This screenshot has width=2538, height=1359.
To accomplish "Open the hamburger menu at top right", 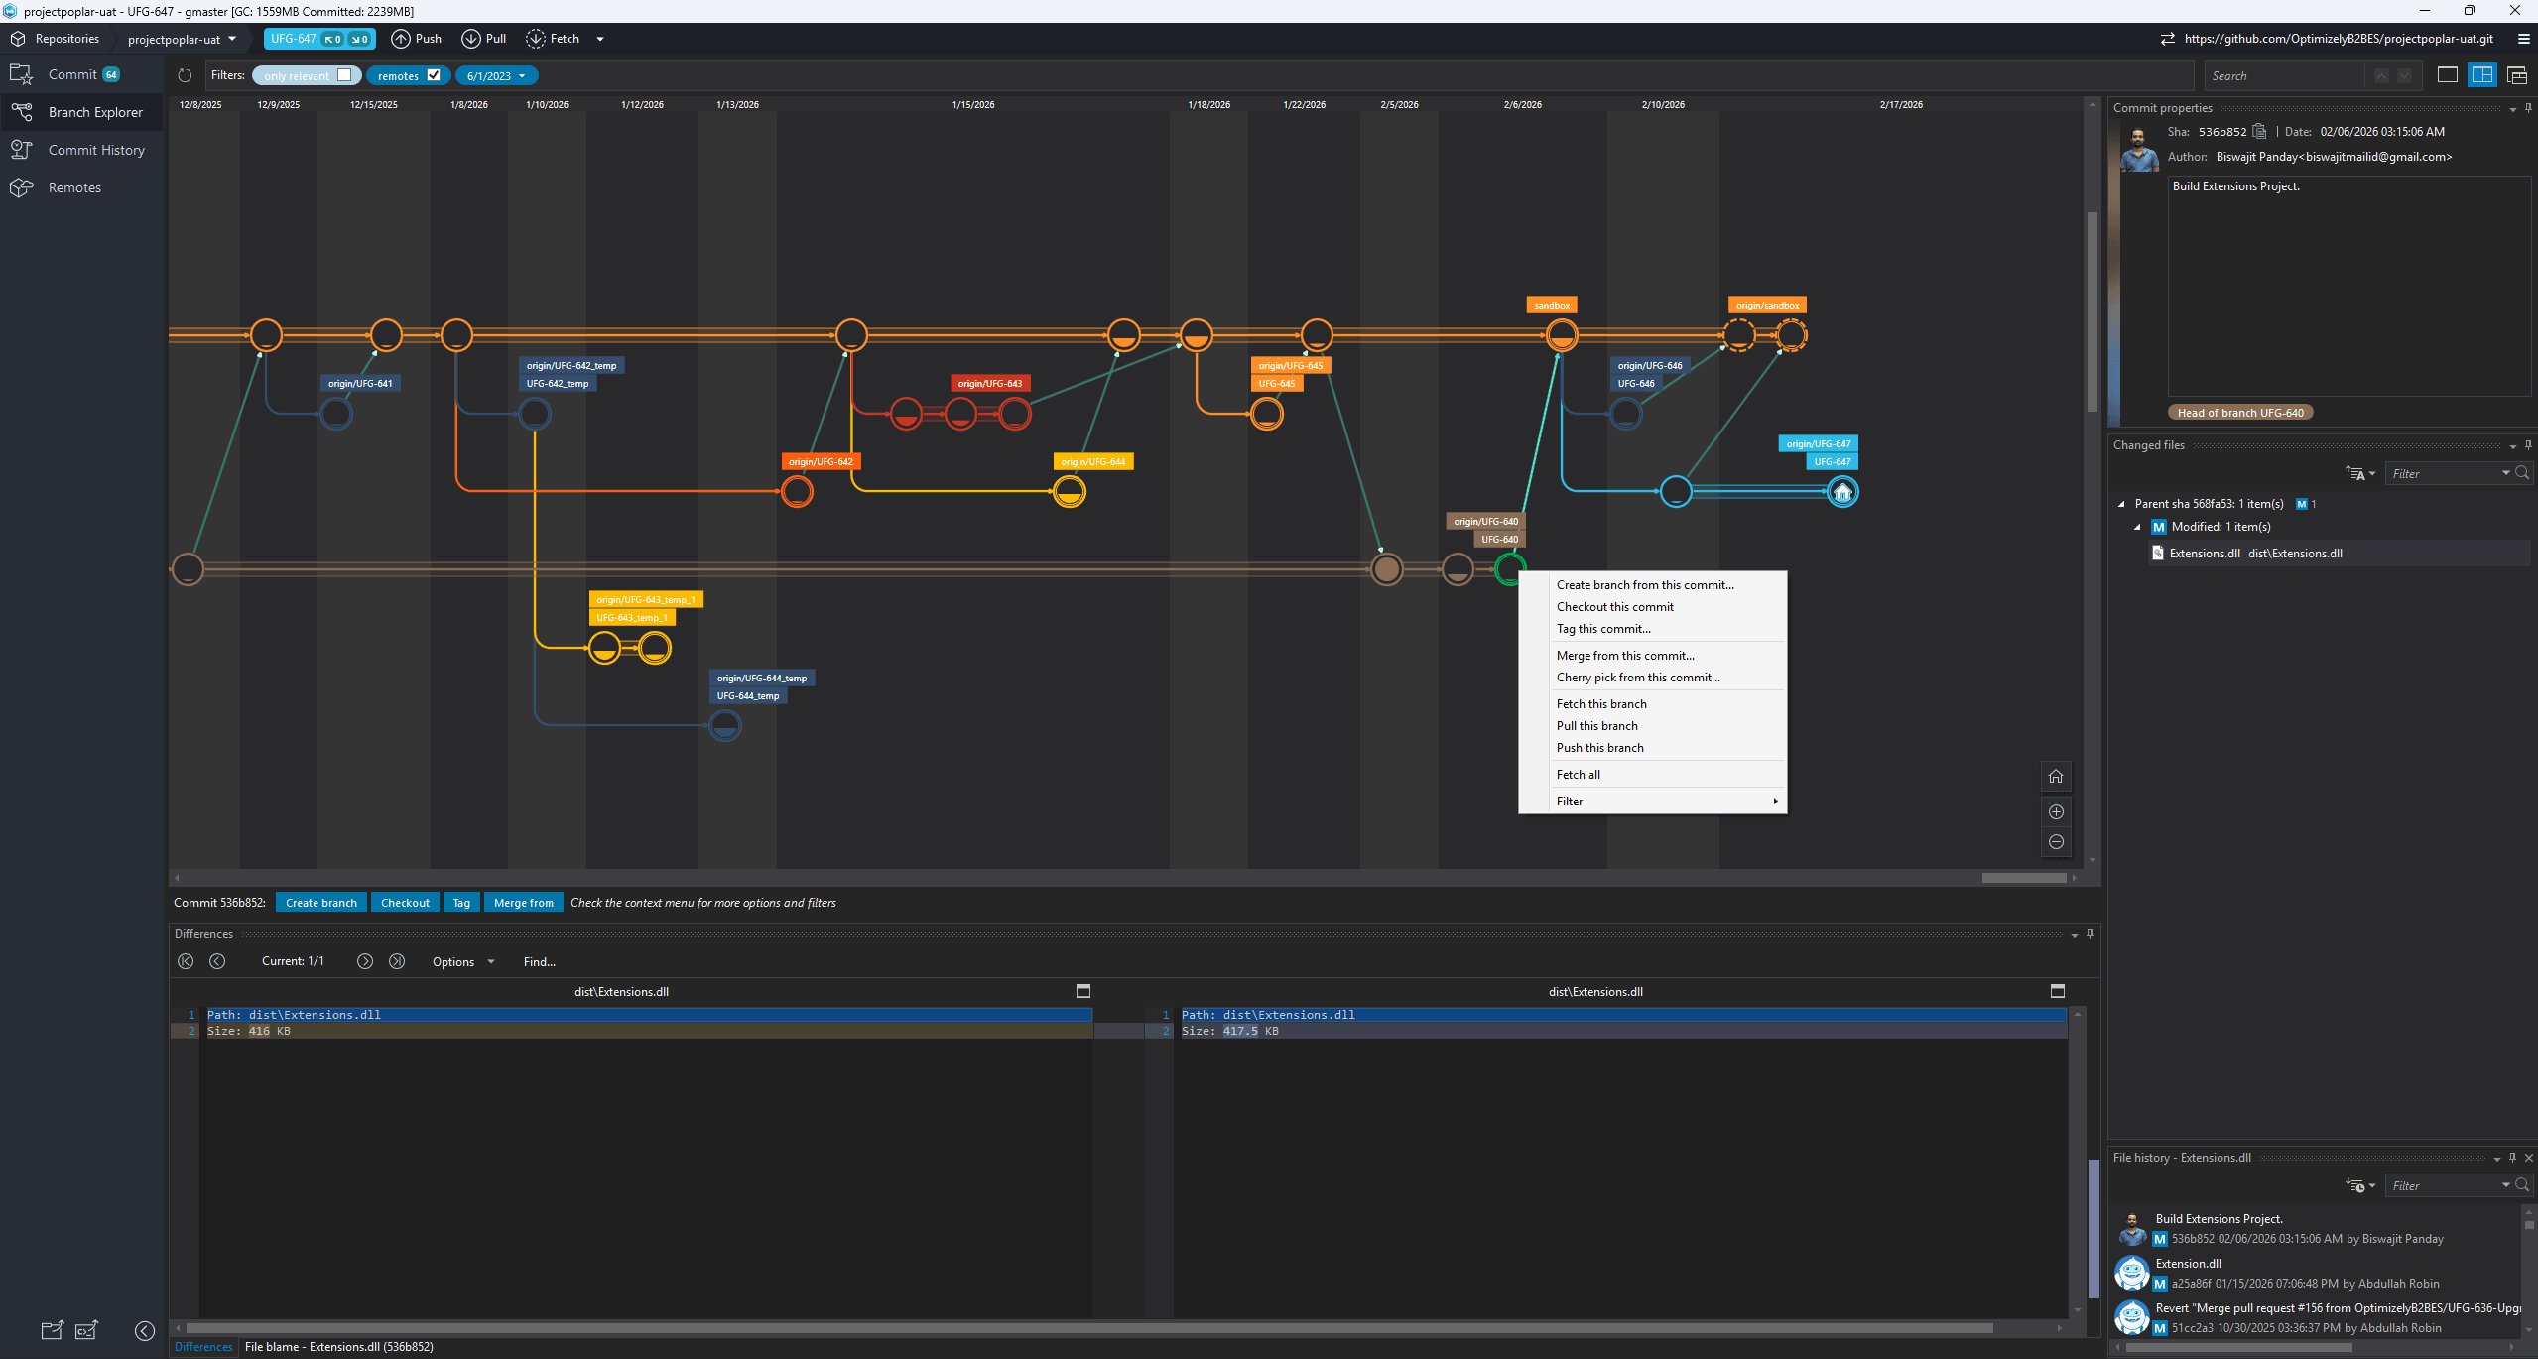I will [x=2523, y=39].
